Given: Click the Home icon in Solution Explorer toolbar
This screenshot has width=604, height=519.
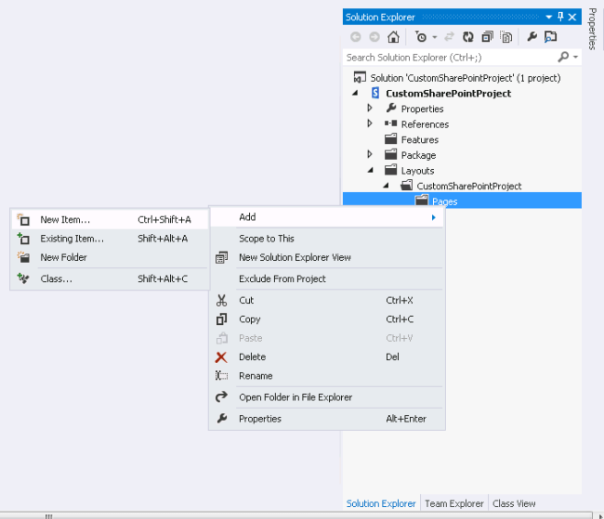Looking at the screenshot, I should click(x=393, y=37).
